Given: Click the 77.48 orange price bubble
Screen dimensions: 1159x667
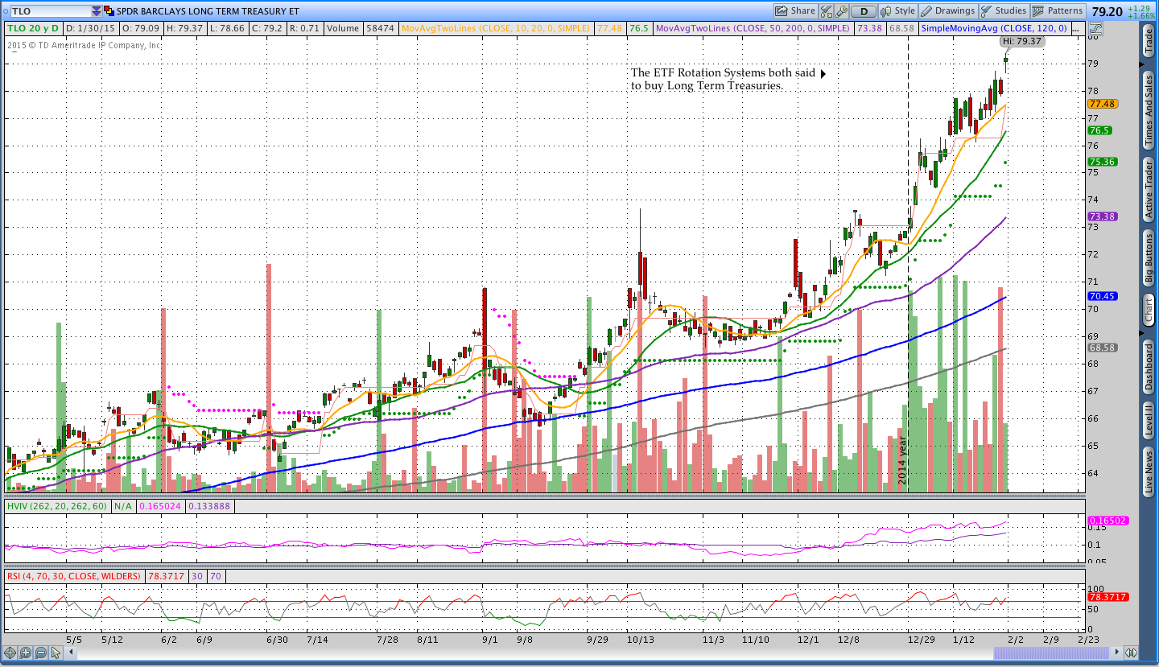Looking at the screenshot, I should point(1102,104).
